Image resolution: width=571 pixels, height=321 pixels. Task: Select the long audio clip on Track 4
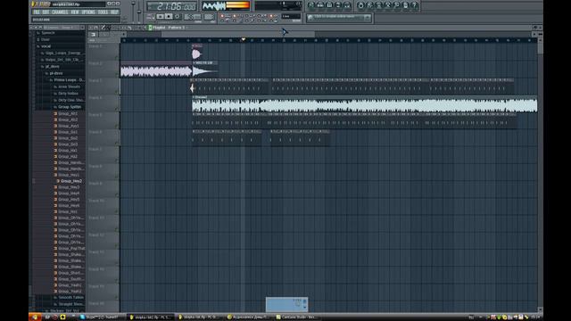click(x=365, y=104)
